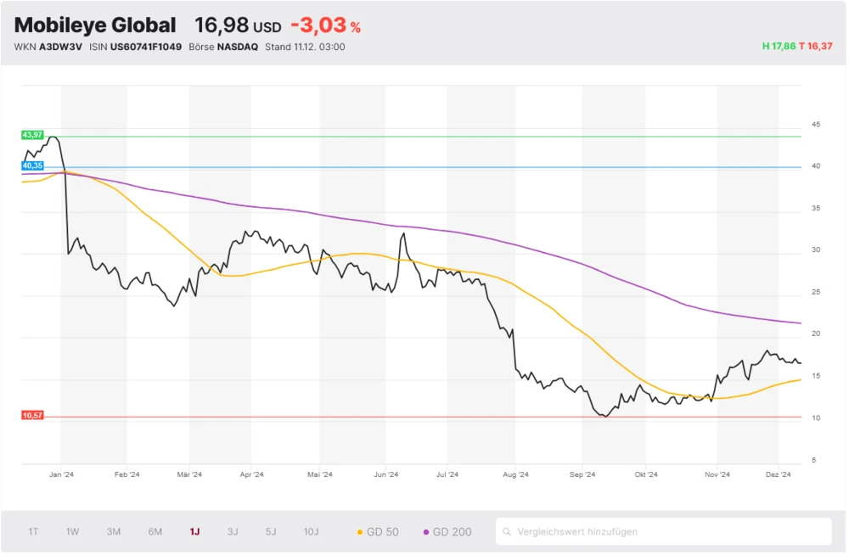
Task: Display the 10J long-term range
Action: (x=311, y=532)
